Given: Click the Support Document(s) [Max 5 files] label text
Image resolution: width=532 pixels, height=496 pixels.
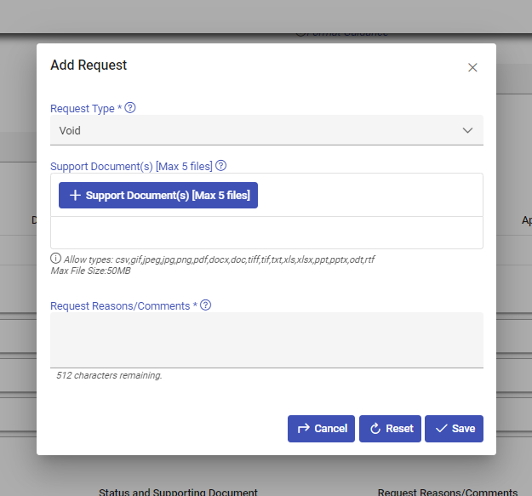Looking at the screenshot, I should point(131,166).
